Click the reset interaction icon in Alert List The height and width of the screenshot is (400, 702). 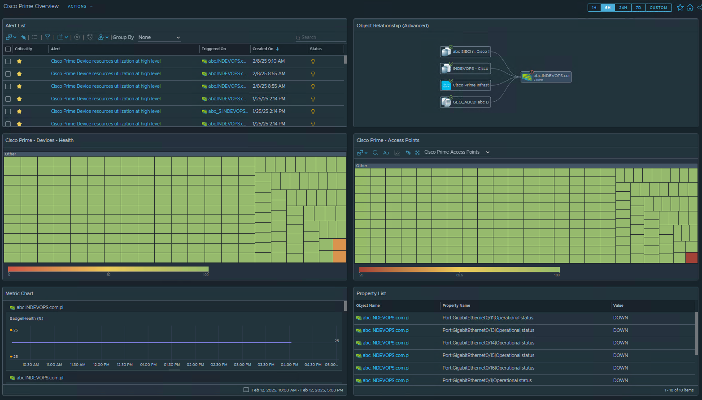24,37
